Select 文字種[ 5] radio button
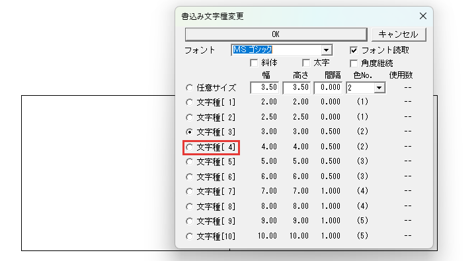This screenshot has height=261, width=476. click(x=190, y=162)
